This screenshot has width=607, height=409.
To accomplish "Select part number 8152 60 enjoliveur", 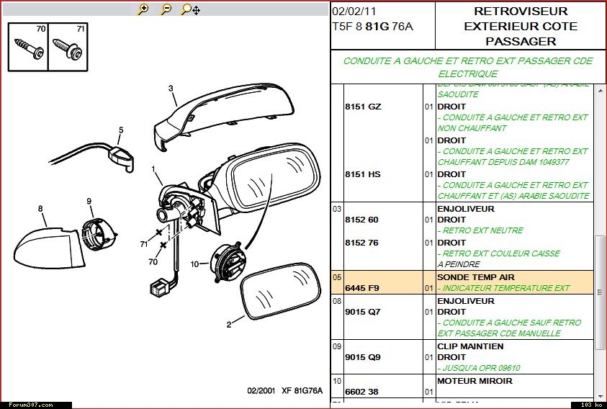I will [x=362, y=220].
